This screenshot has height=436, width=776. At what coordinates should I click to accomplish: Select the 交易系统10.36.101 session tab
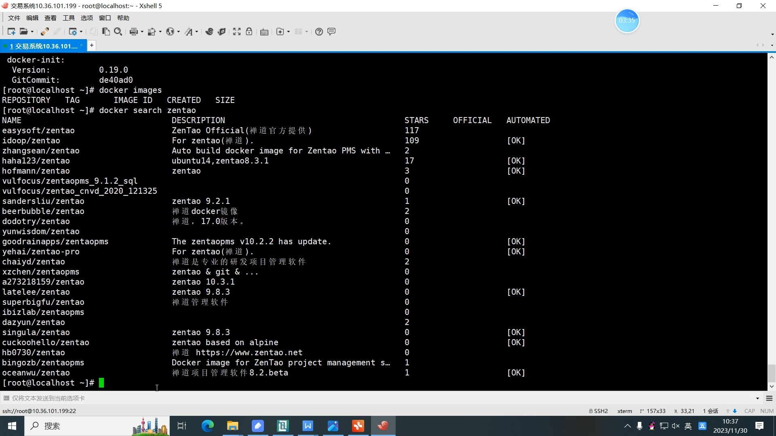[43, 46]
